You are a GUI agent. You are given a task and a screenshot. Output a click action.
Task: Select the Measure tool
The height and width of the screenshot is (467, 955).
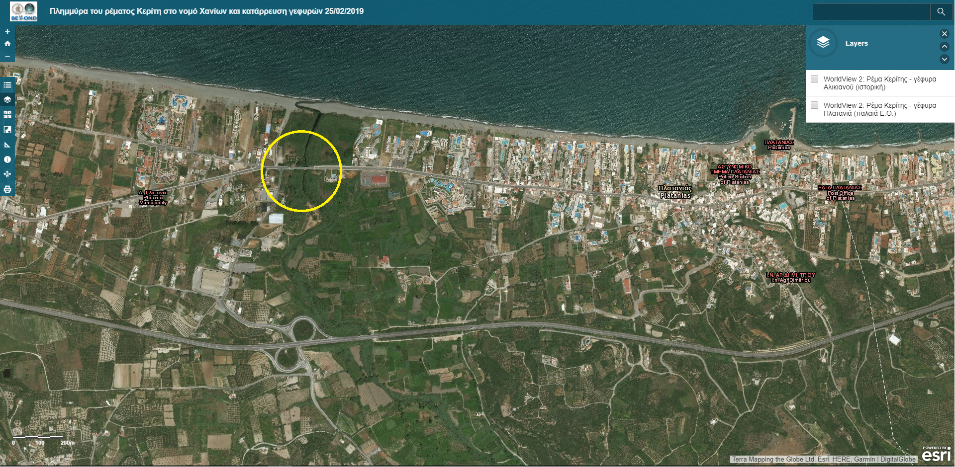[7, 145]
